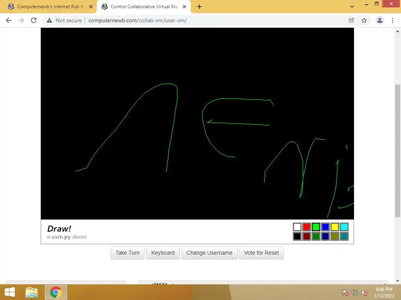The width and height of the screenshot is (401, 300).
Task: Open the on-screen Keyboard button
Action: tap(163, 253)
